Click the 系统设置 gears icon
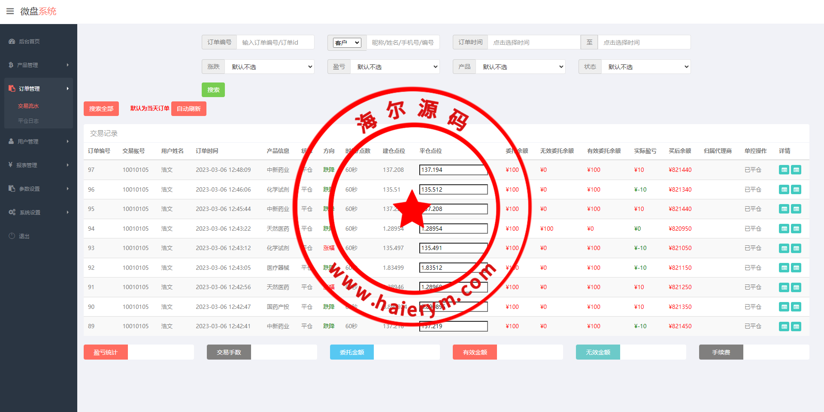This screenshot has width=824, height=412. [x=12, y=212]
